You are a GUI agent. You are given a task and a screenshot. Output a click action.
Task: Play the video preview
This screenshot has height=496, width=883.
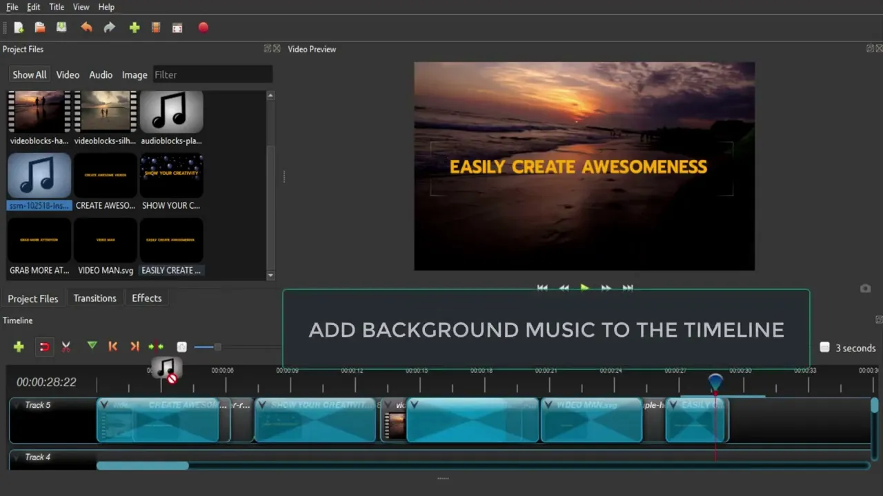(x=585, y=288)
